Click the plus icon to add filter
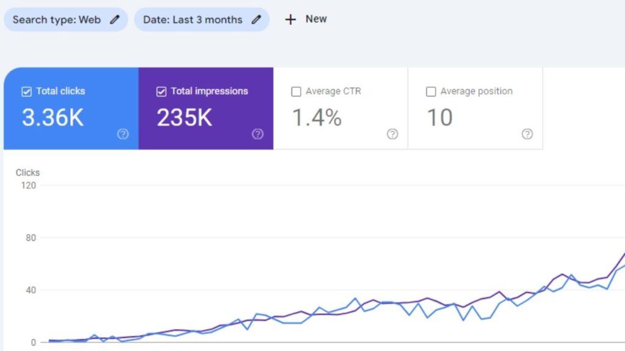This screenshot has height=351, width=625. pyautogui.click(x=291, y=19)
